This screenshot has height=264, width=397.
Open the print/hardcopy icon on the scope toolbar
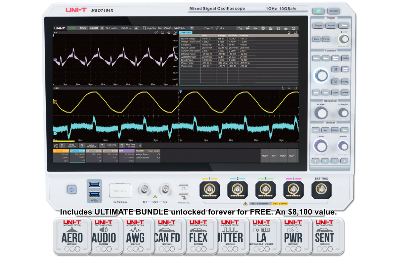point(263,28)
